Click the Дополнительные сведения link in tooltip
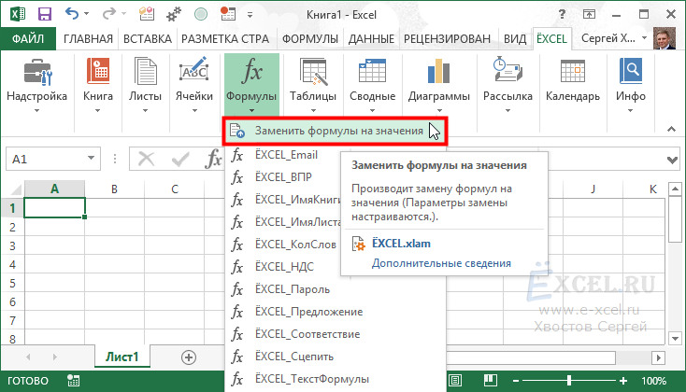Image resolution: width=686 pixels, height=392 pixels. point(441,263)
